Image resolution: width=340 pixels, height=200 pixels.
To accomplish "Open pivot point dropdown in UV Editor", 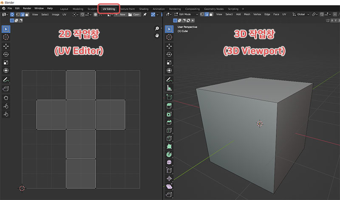I will 75,14.
